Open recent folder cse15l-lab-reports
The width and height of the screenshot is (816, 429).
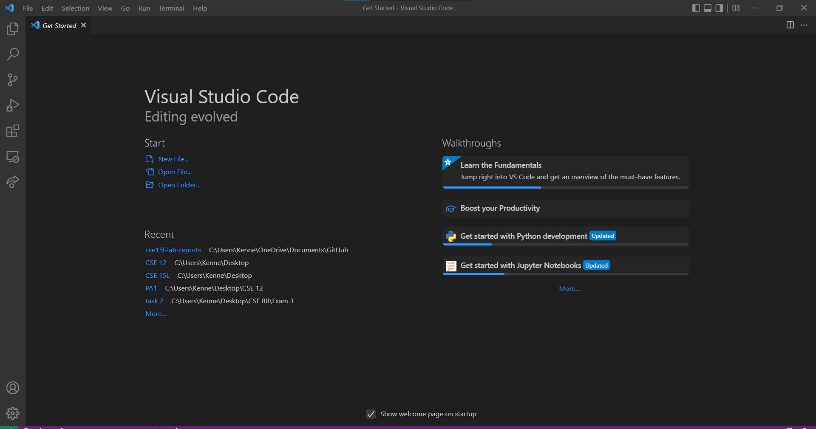coord(173,250)
